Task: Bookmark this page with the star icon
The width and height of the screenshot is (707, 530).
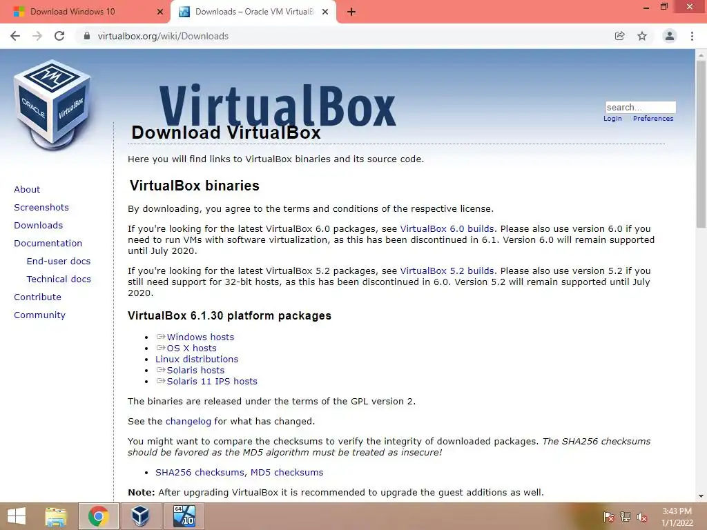Action: click(x=642, y=36)
